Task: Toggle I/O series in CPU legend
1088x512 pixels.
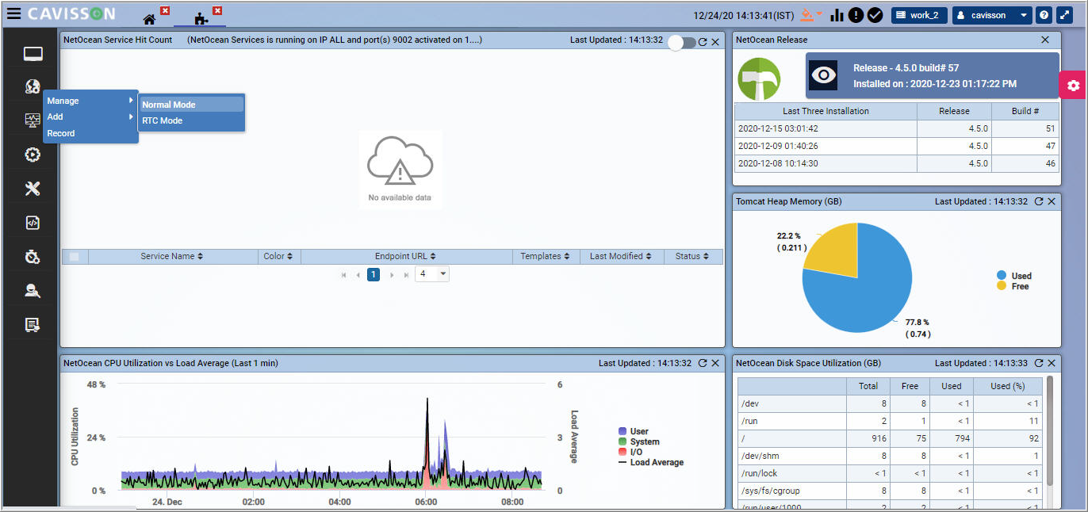Action: [631, 452]
